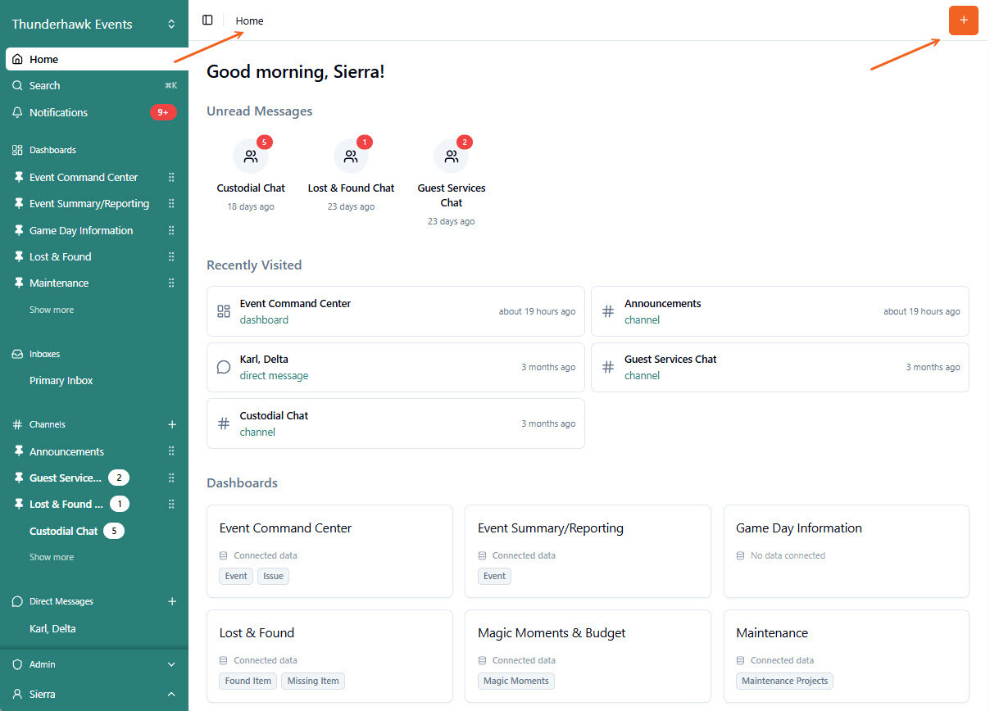Click the drag handle beside Lost & Found channel
This screenshot has height=711, width=990.
pos(171,504)
